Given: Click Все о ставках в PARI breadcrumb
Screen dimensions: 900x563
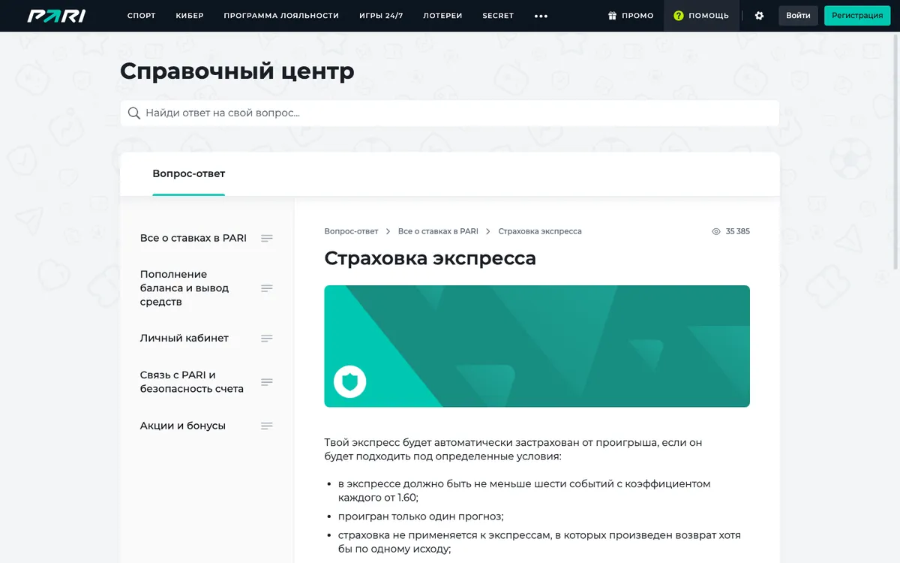Looking at the screenshot, I should coord(438,231).
